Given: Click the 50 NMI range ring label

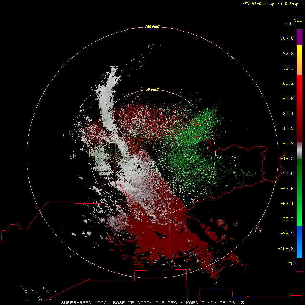Looking at the screenshot, I should 152,89.
